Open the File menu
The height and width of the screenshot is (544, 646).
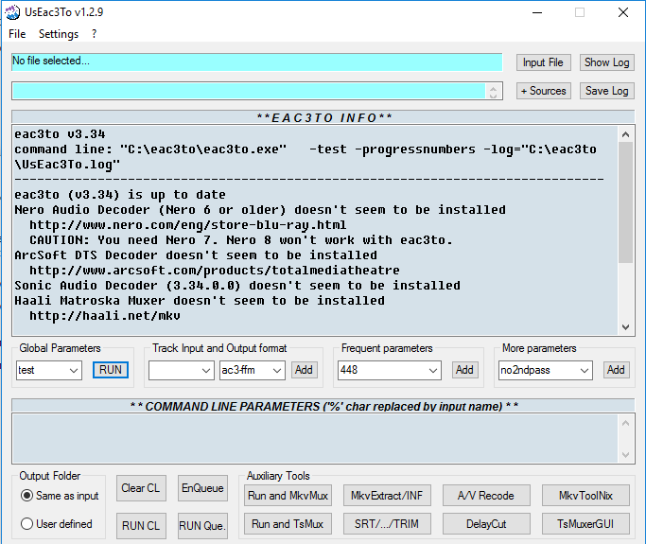pyautogui.click(x=17, y=34)
